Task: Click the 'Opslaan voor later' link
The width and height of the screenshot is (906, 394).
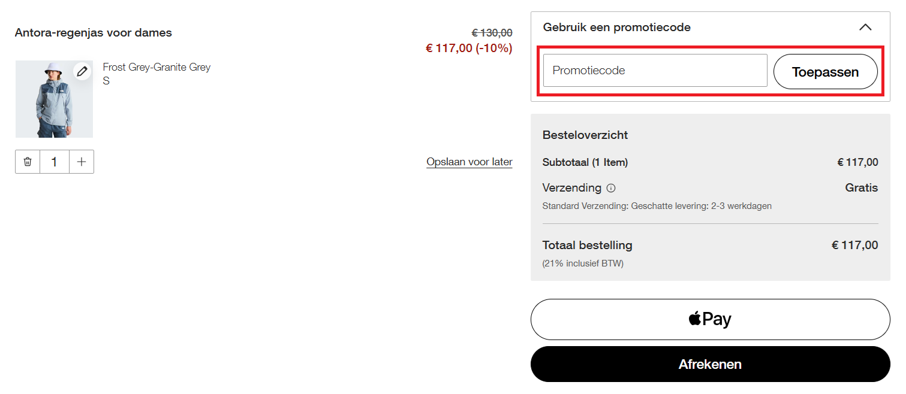Action: coord(469,162)
